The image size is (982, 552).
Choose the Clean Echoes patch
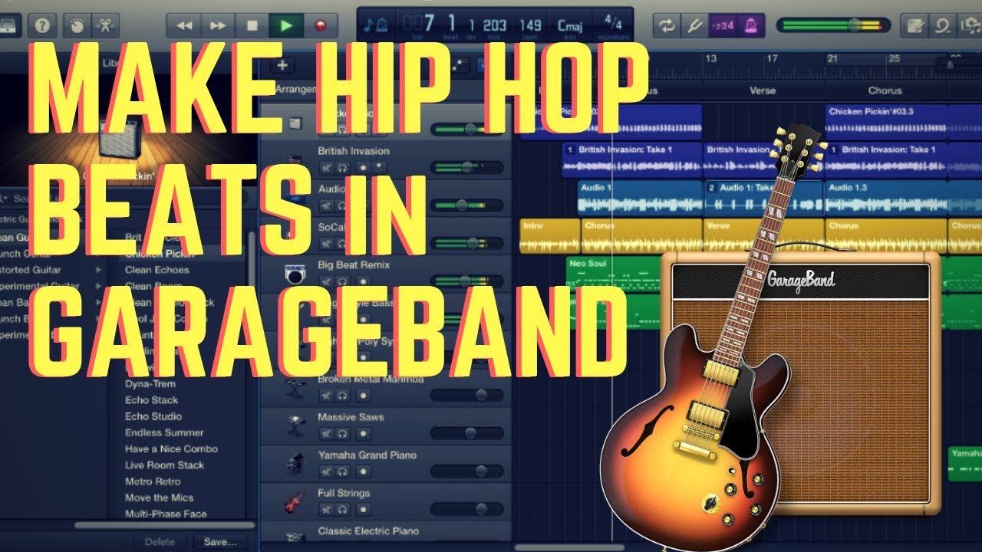click(x=157, y=270)
